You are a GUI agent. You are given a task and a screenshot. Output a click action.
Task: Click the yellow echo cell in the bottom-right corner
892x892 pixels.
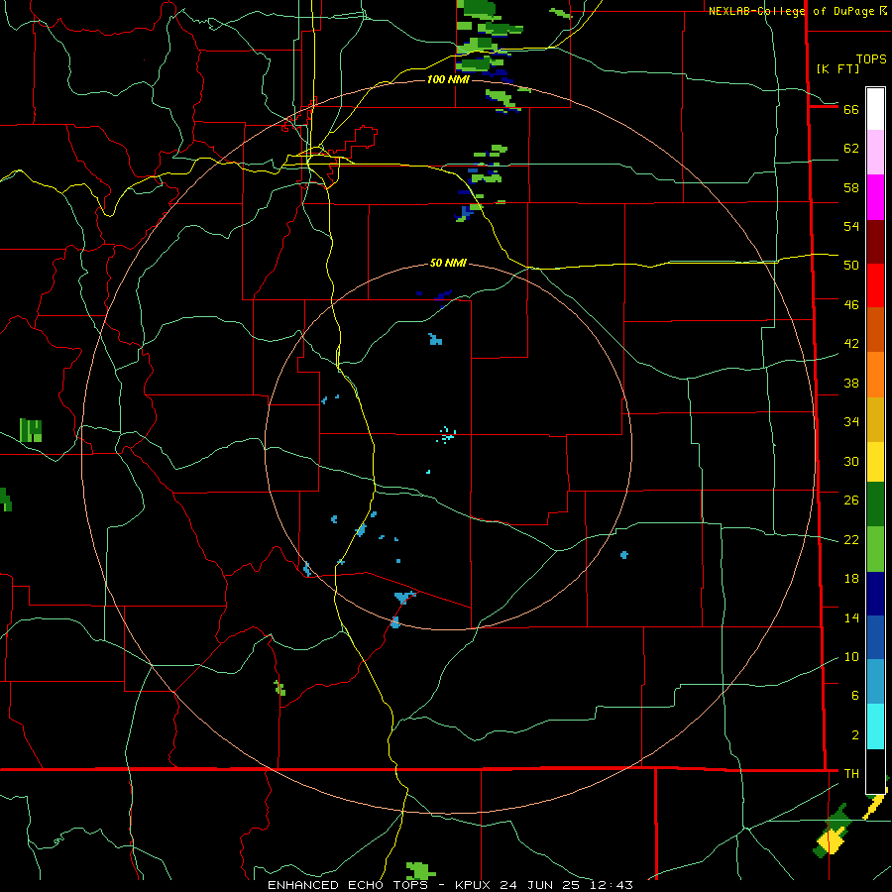coord(833,840)
